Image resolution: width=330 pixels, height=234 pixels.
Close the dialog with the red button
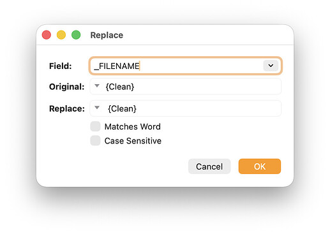click(47, 35)
